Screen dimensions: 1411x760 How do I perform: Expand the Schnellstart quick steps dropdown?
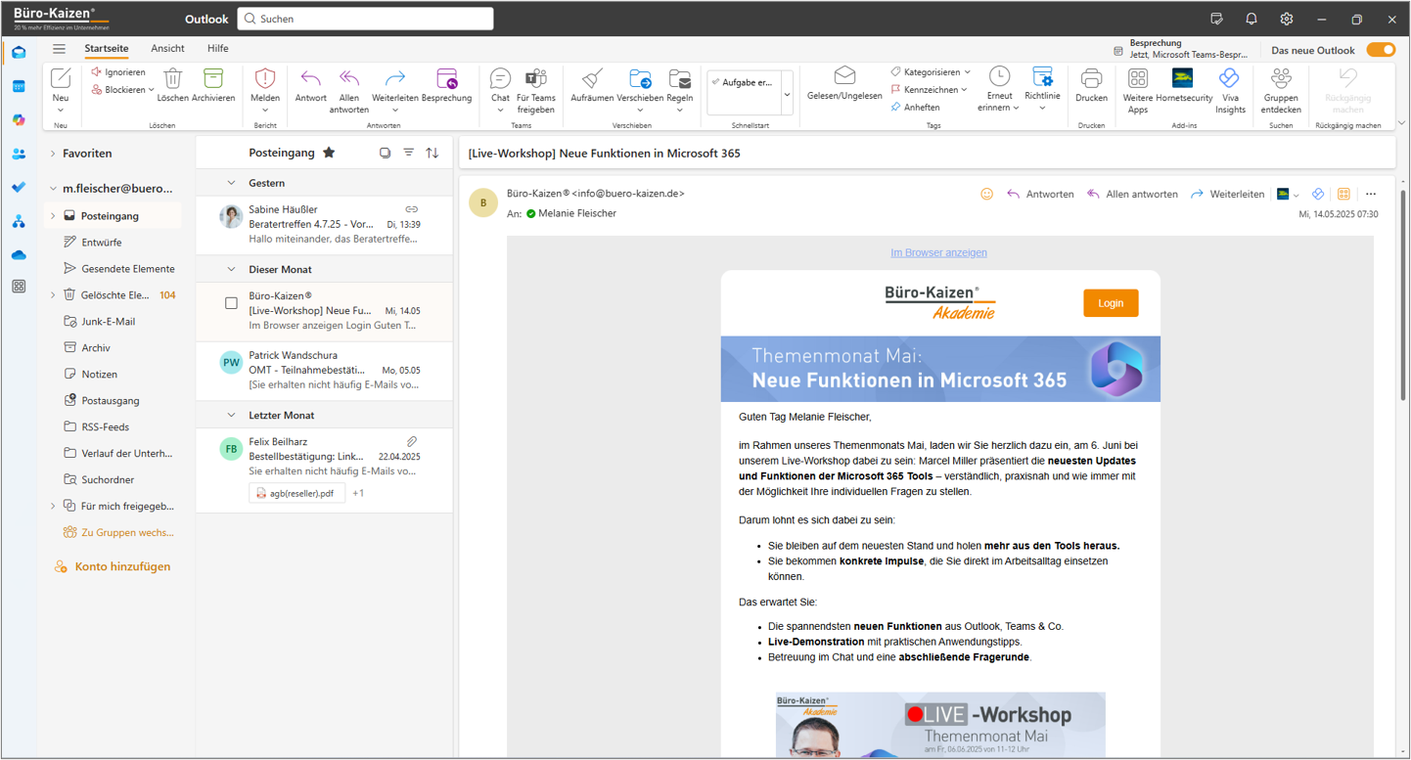pyautogui.click(x=787, y=95)
